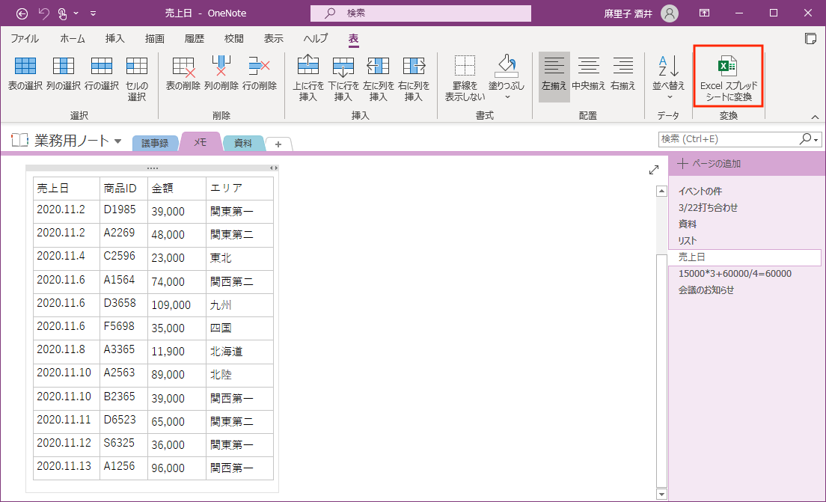Image resolution: width=826 pixels, height=502 pixels.
Task: Expand the 業務用ノート notebook dropdown
Action: pyautogui.click(x=118, y=141)
